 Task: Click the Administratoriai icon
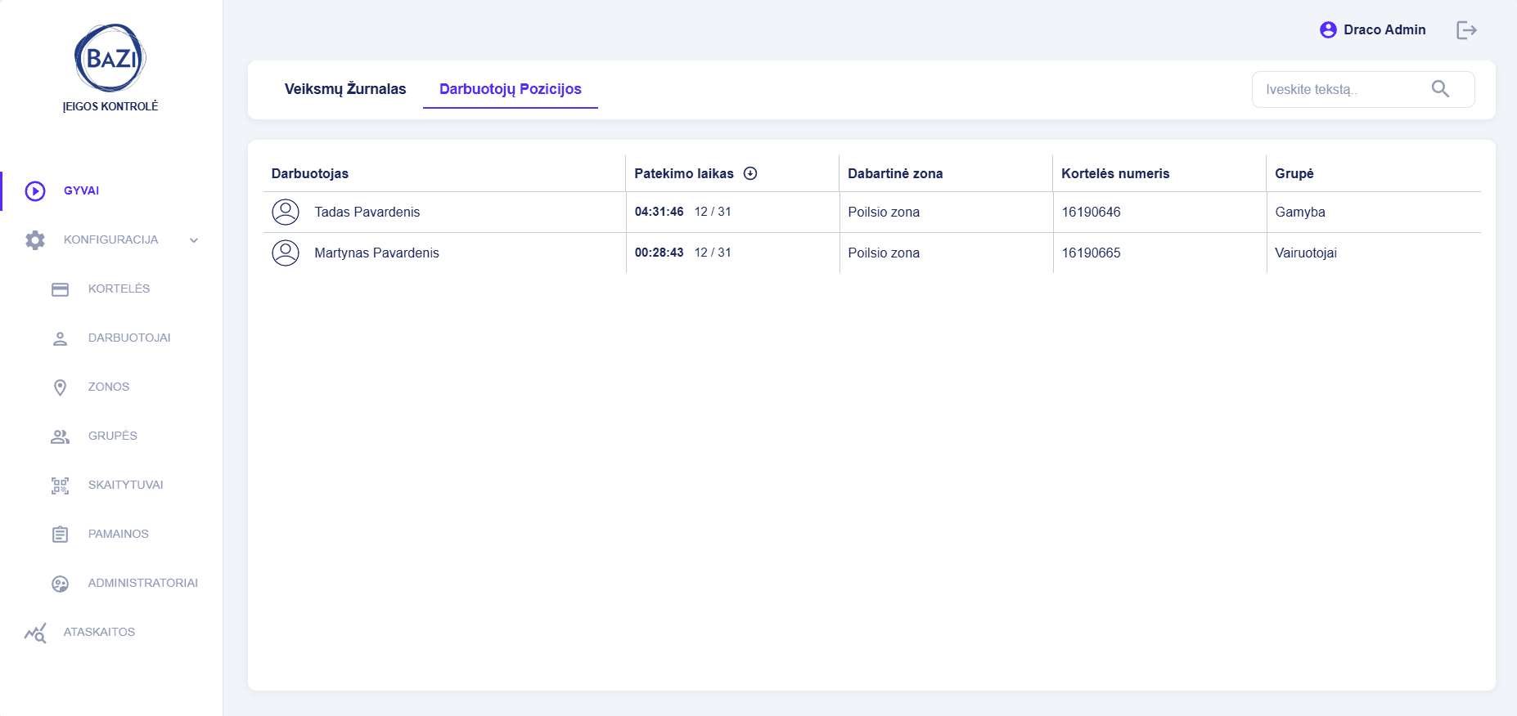pos(60,584)
